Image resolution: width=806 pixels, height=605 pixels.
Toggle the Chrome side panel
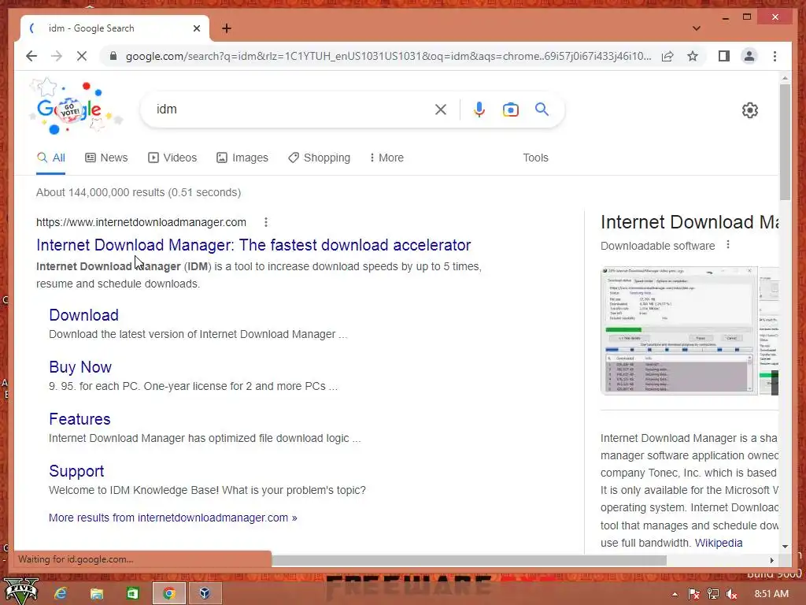pos(724,56)
